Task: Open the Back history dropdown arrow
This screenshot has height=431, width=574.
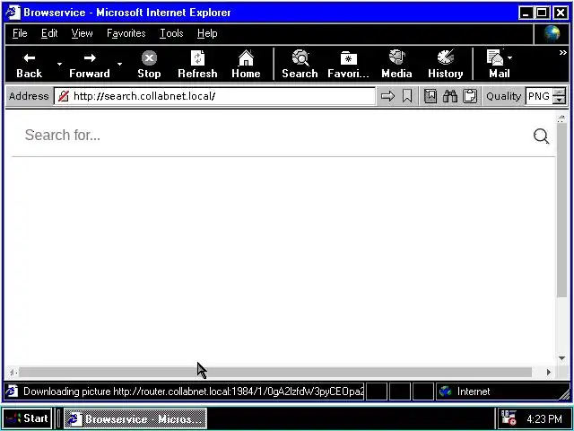Action: [59, 65]
